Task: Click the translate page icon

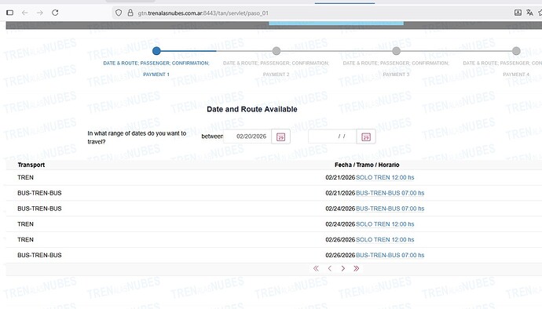Action: (x=529, y=13)
